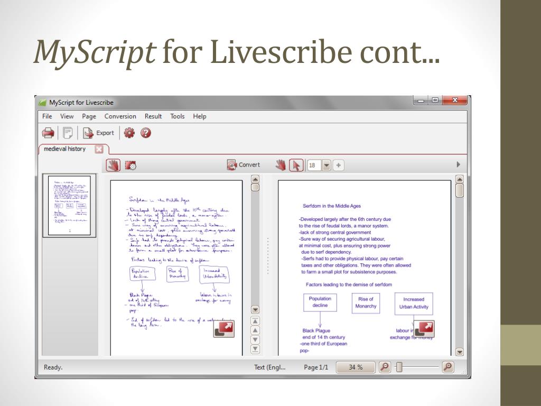Click the Page 1/1 status indicator
This screenshot has height=406, width=541.
[316, 367]
